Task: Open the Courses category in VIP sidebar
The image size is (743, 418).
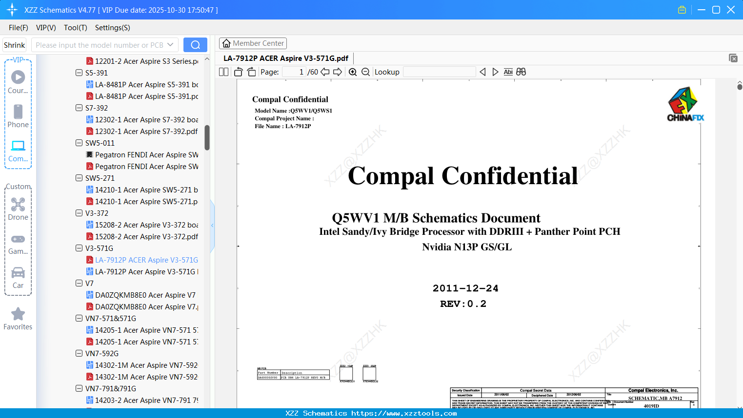Action: [18, 82]
